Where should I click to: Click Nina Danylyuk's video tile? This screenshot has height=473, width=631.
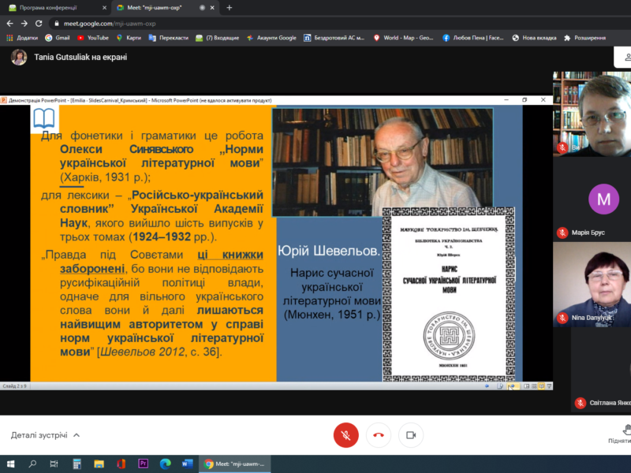click(x=603, y=284)
